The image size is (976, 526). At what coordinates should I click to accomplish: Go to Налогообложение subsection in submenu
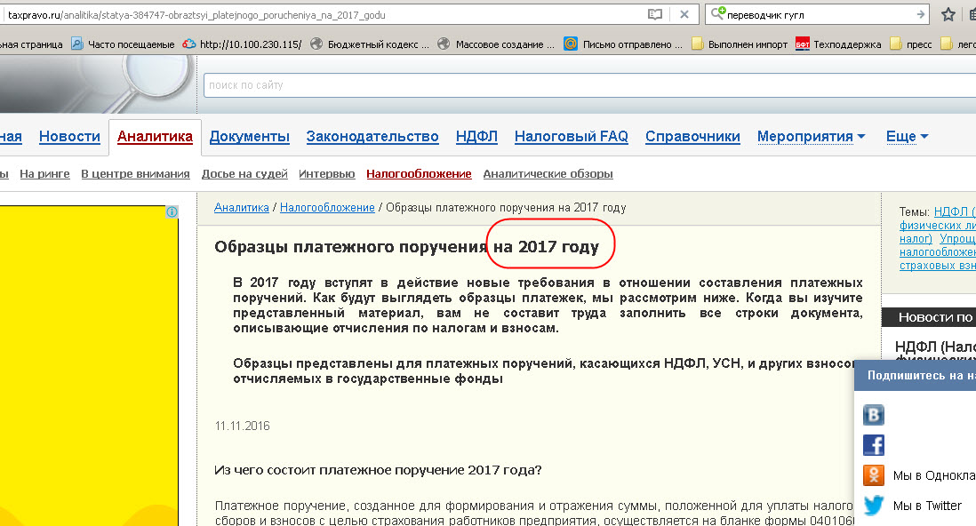point(419,173)
